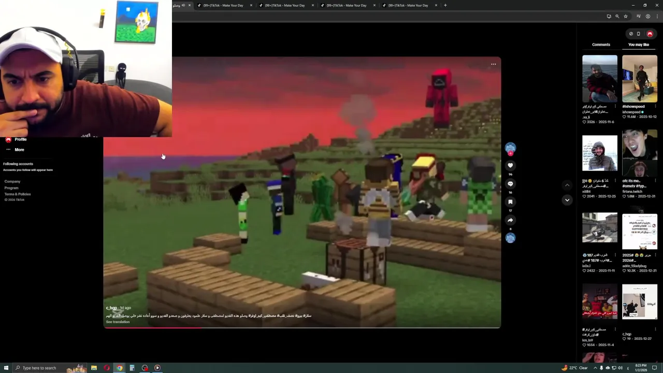Open the man by the sea recommended thumbnail
The height and width of the screenshot is (373, 663).
tap(600, 78)
